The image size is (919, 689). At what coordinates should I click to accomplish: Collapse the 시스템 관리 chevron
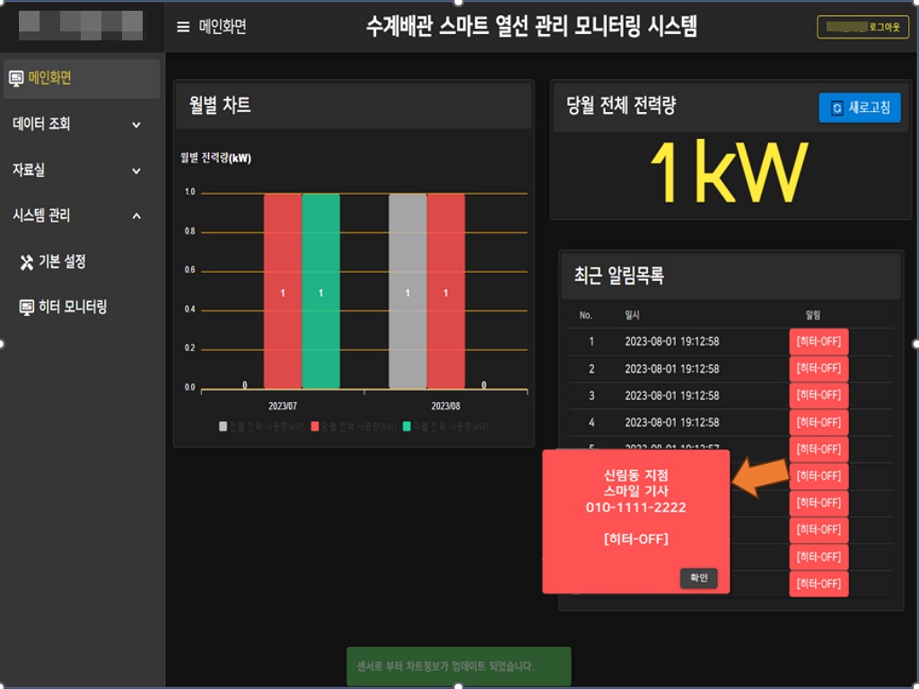(x=136, y=216)
